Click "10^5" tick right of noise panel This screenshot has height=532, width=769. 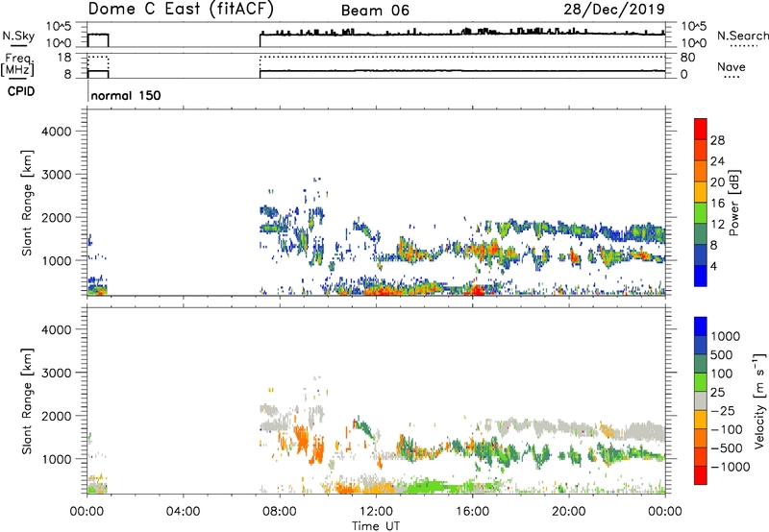pos(694,27)
